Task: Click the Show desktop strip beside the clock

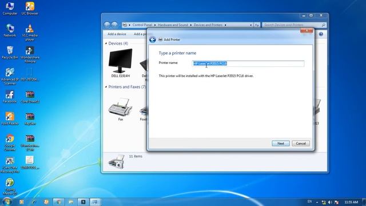Action: click(x=364, y=202)
